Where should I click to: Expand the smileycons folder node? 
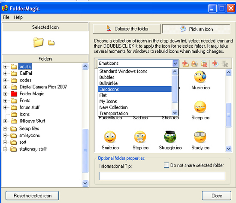click(x=5, y=136)
